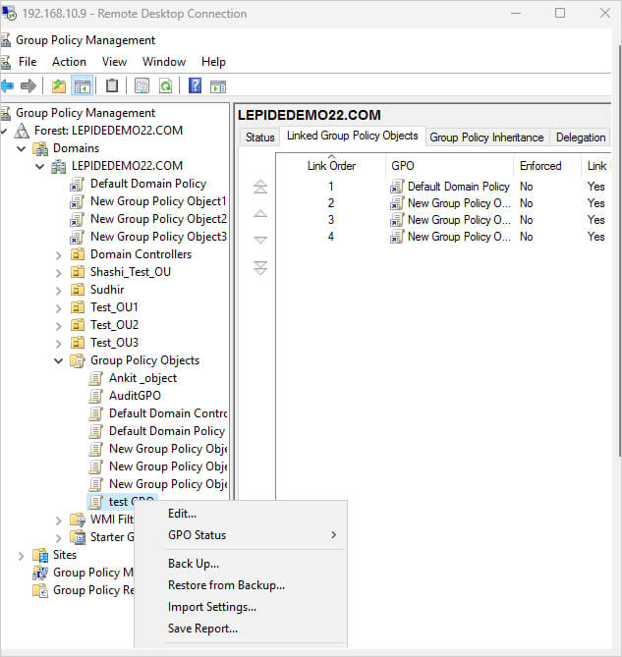This screenshot has width=622, height=657.
Task: Expand the Sudhir OU node
Action: tap(59, 291)
